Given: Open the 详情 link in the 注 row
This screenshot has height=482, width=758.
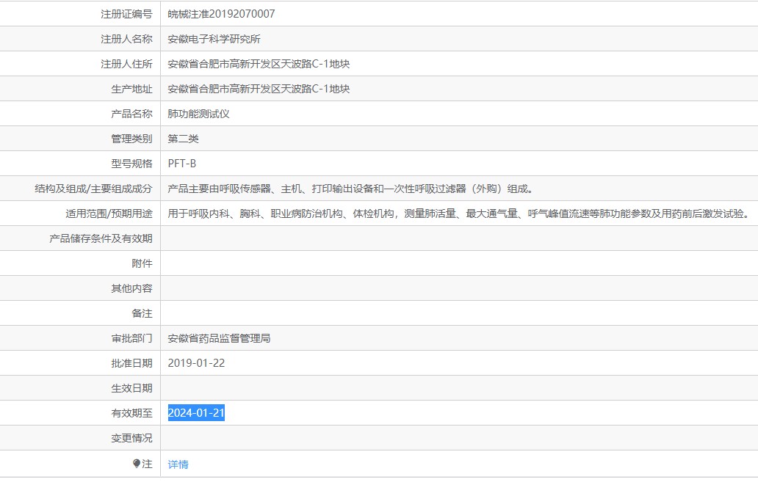Looking at the screenshot, I should [x=178, y=464].
